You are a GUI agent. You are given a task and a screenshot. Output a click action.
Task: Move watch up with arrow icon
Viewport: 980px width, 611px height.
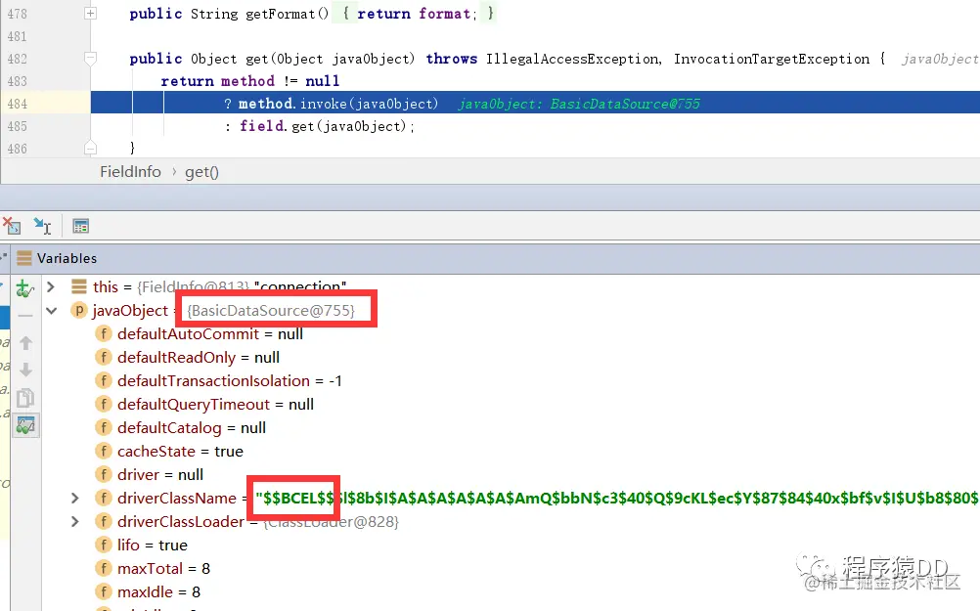point(25,343)
